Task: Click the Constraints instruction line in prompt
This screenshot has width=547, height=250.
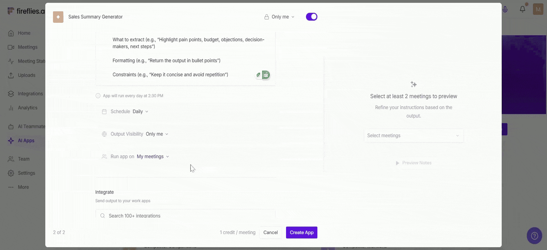Action: tap(170, 75)
